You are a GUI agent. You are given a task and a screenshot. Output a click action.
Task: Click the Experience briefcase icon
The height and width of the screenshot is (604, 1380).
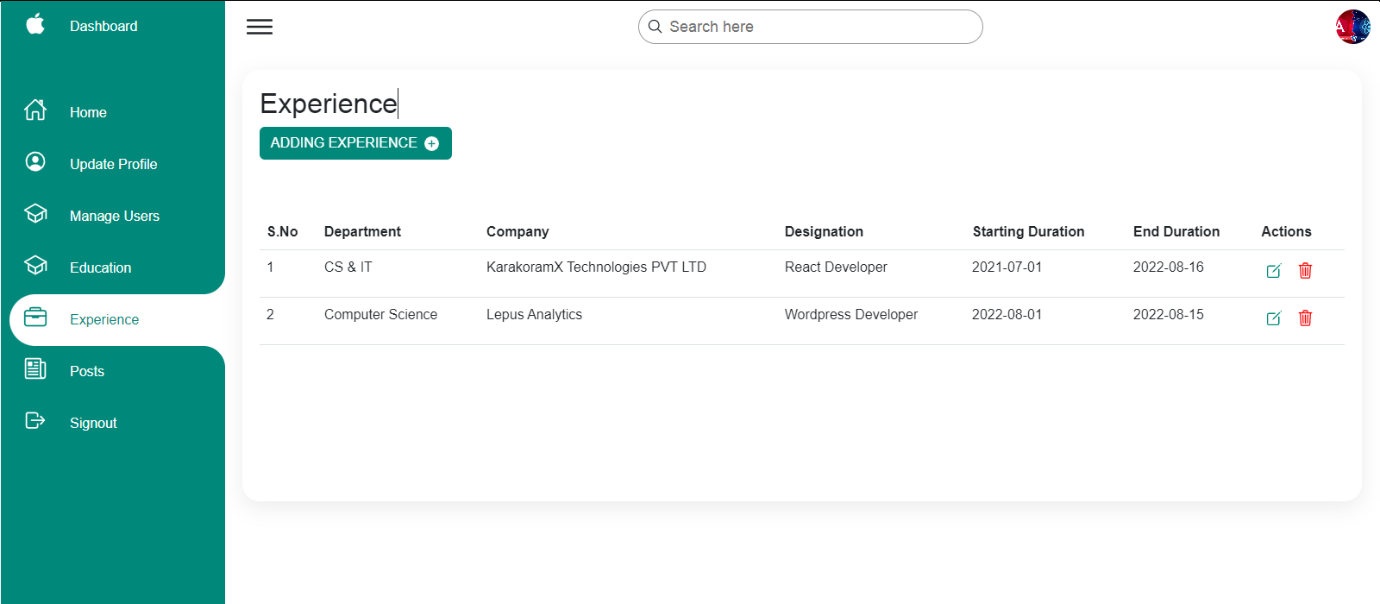click(35, 318)
